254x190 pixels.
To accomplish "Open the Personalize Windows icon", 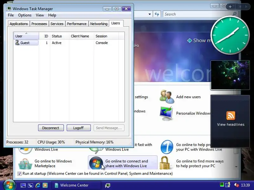I will click(166, 113).
